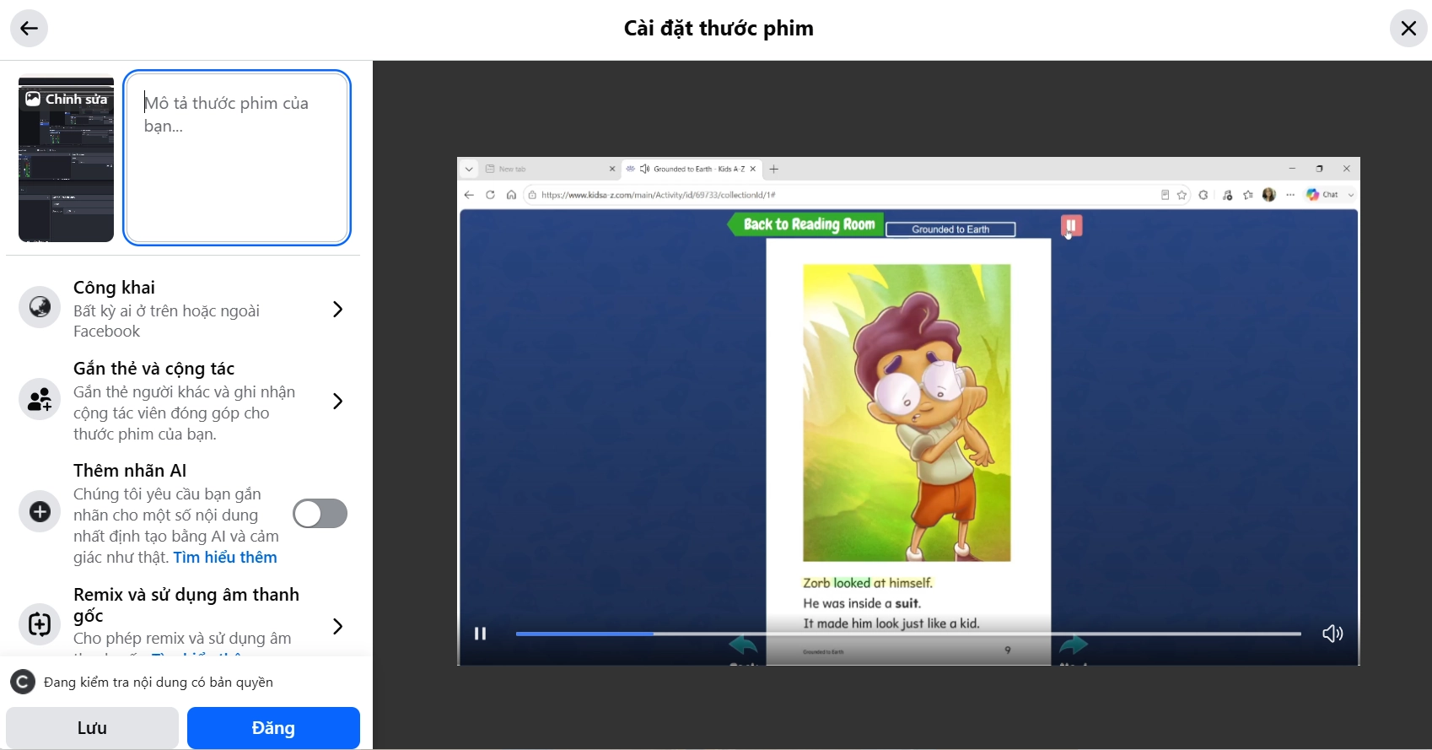This screenshot has width=1432, height=750.
Task: Click the globe icon beside Công khai
Action: pos(40,307)
